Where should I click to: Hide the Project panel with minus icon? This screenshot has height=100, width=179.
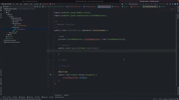(x=45, y=7)
